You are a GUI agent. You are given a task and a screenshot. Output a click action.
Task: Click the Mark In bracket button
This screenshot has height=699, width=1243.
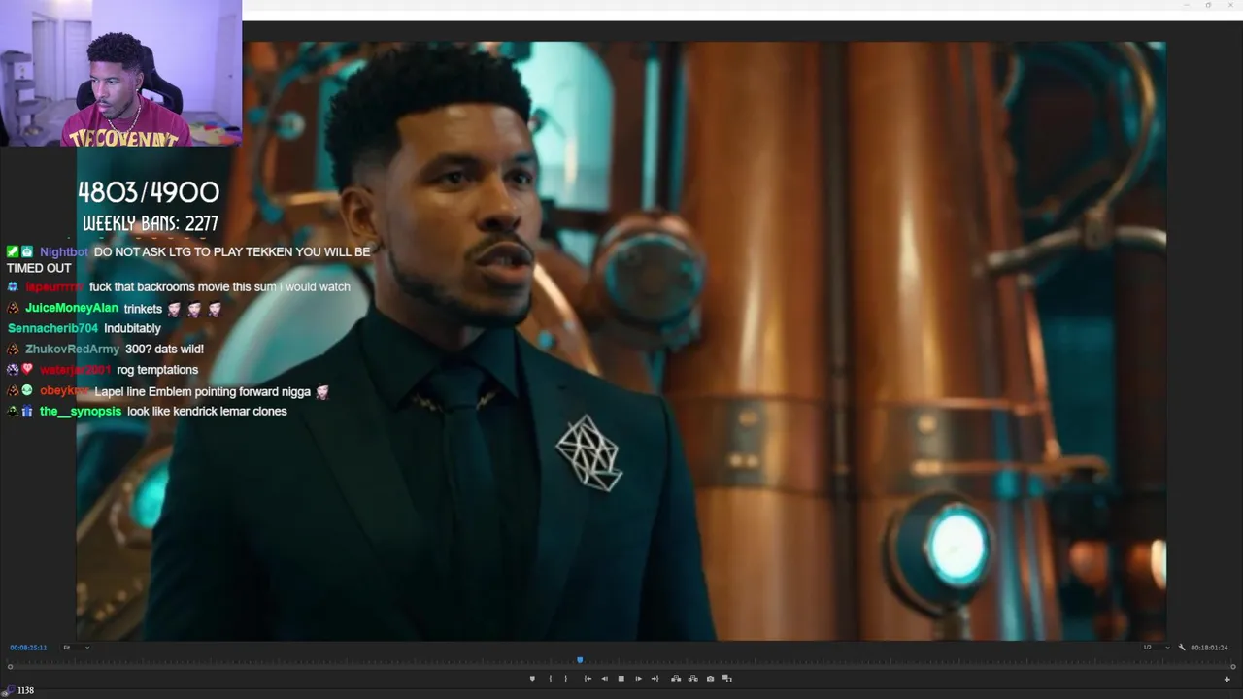pyautogui.click(x=550, y=679)
